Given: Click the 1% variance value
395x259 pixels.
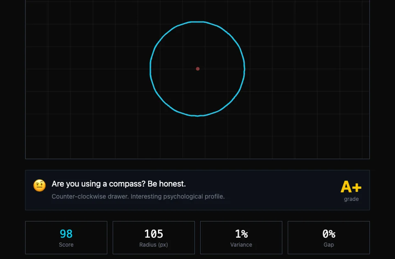Looking at the screenshot, I should coord(242,234).
